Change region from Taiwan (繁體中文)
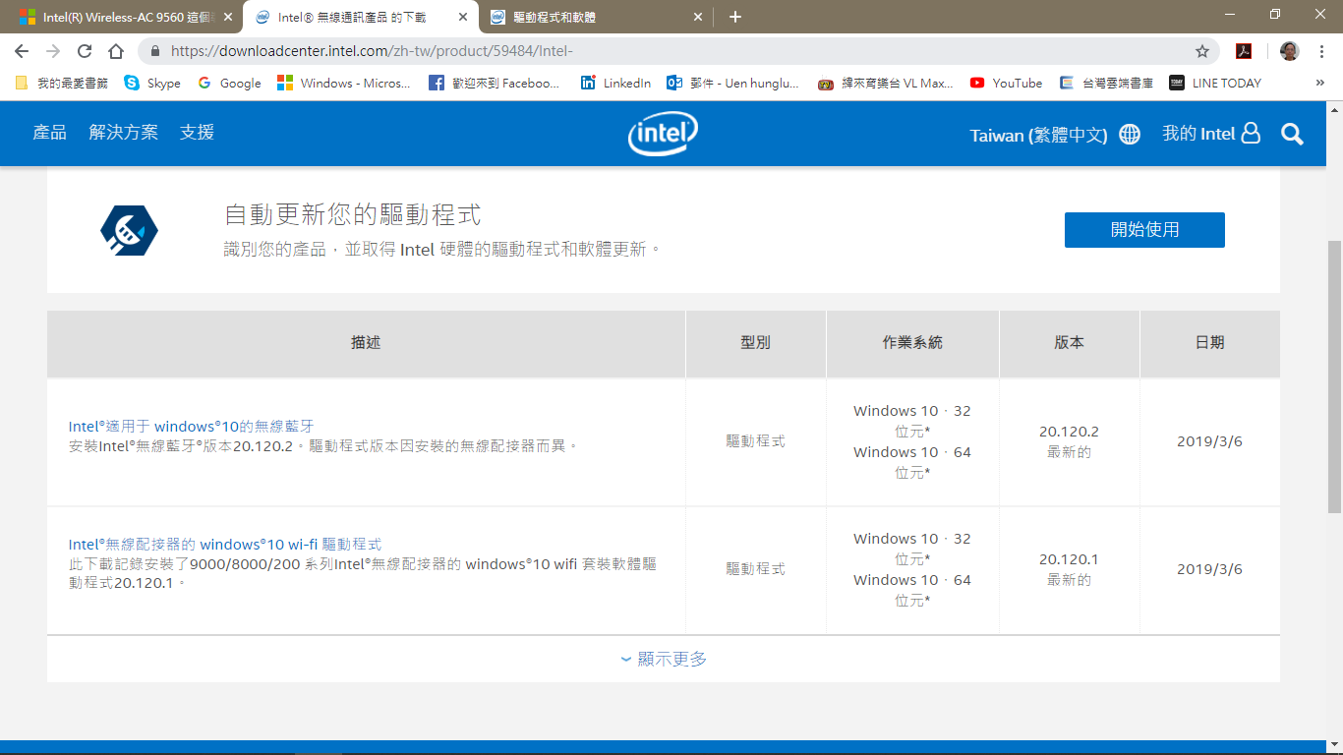This screenshot has width=1343, height=755. click(1039, 136)
